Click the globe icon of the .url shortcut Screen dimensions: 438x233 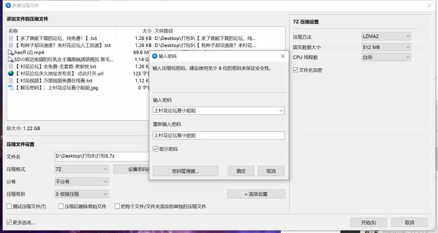[x=10, y=73]
